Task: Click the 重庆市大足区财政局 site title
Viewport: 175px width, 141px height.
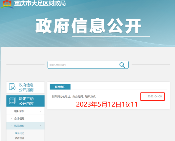Action: (x=40, y=3)
